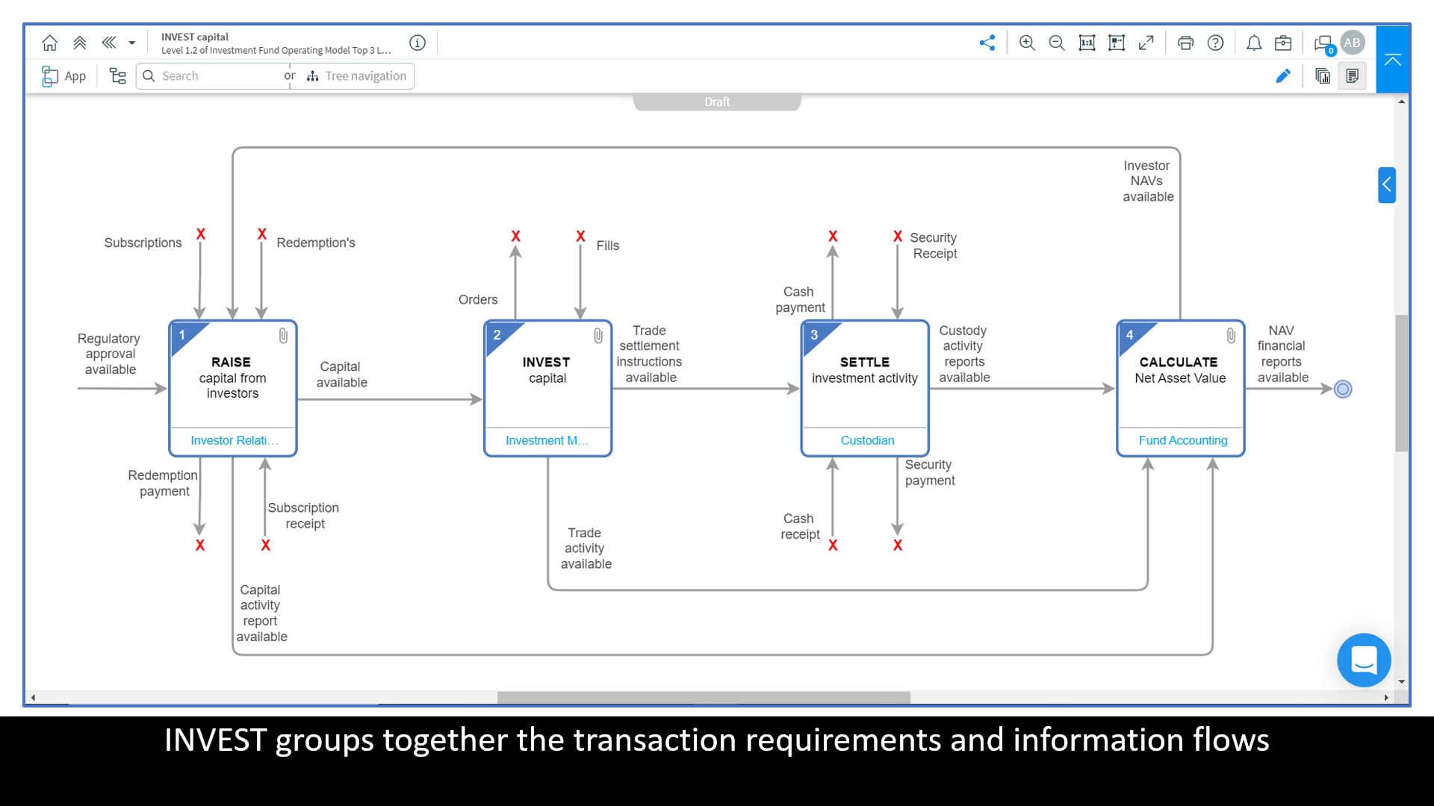Open the briefcase portfolio icon
This screenshot has height=806, width=1434.
[x=1283, y=43]
